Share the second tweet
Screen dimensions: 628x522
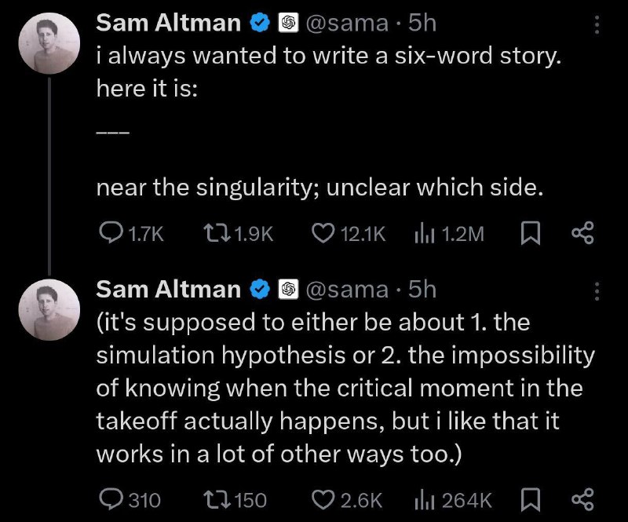coord(582,501)
